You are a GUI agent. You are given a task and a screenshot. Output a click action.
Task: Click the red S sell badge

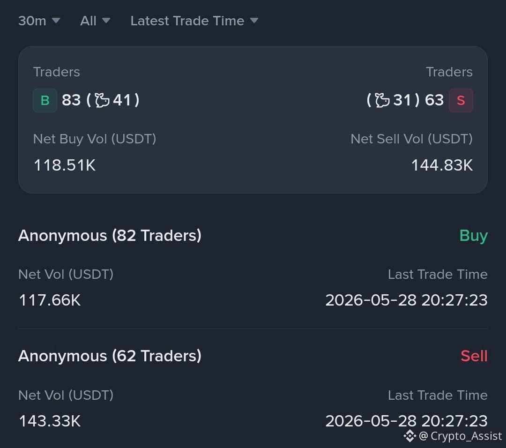pos(461,100)
